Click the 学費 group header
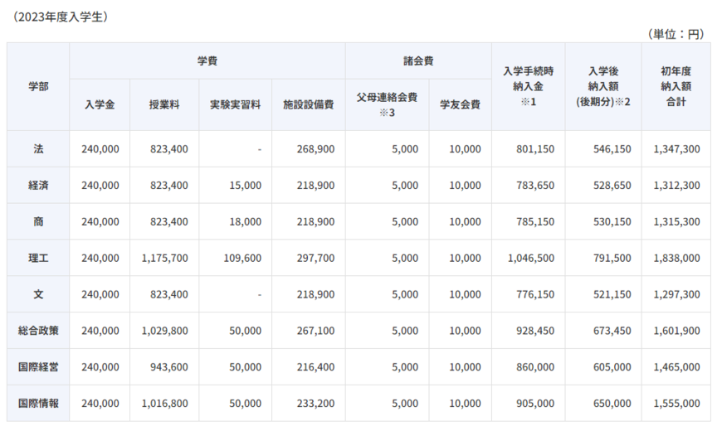 tap(207, 61)
